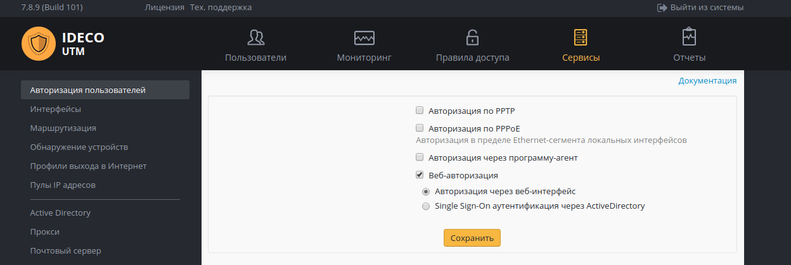
Task: Choose Single Sign-On ActiveDirectory radio option
Action: click(426, 206)
